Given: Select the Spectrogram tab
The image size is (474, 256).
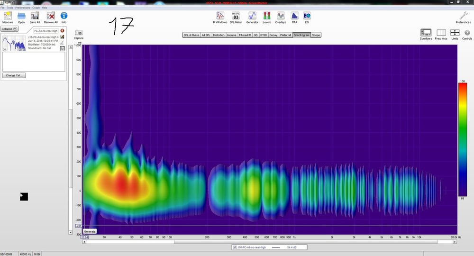Looking at the screenshot, I should tap(301, 35).
